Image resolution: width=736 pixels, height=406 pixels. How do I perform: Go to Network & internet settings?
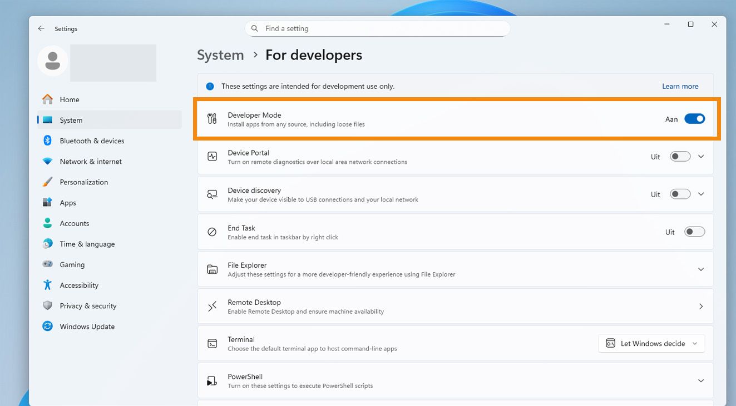tap(110, 162)
